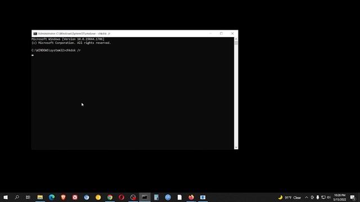Open the Action Center notifications icon
360x202 pixels.
point(353,198)
